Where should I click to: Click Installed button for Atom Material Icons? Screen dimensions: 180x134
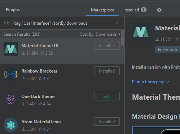click(107, 121)
